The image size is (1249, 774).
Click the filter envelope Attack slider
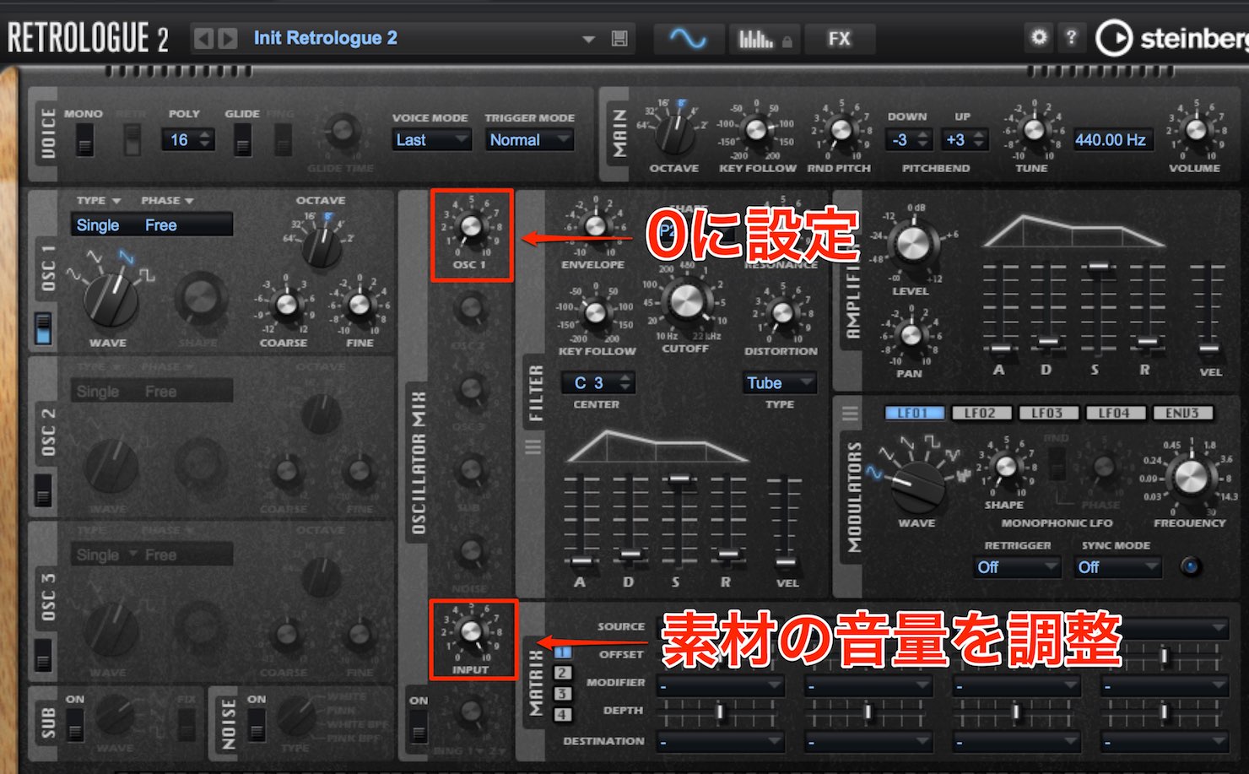[581, 561]
